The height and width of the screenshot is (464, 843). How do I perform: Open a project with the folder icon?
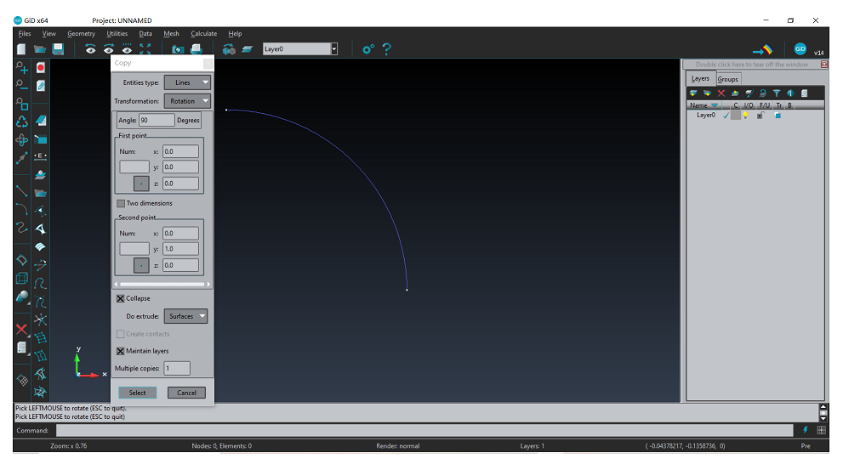click(40, 49)
